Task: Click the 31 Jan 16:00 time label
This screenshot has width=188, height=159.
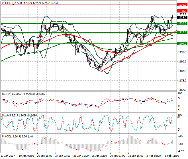Action: (x=136, y=156)
